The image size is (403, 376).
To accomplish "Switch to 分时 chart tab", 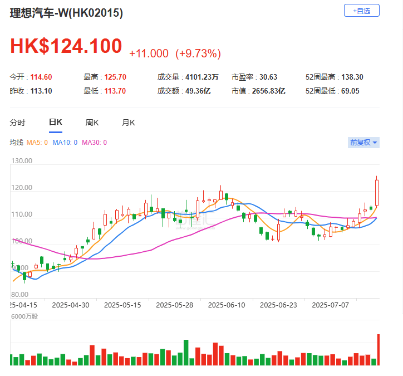I will (x=17, y=123).
